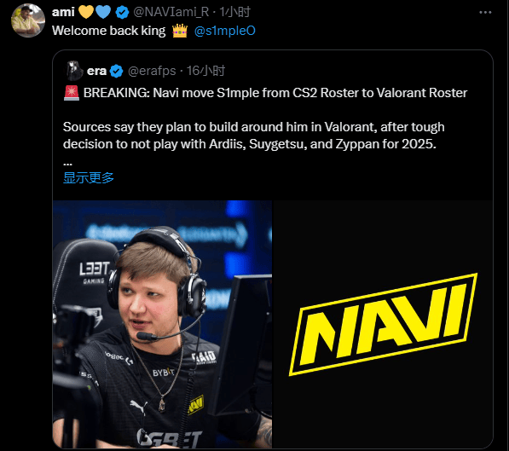Click the 1小时 tweet timestamp
The image size is (509, 451).
[234, 12]
